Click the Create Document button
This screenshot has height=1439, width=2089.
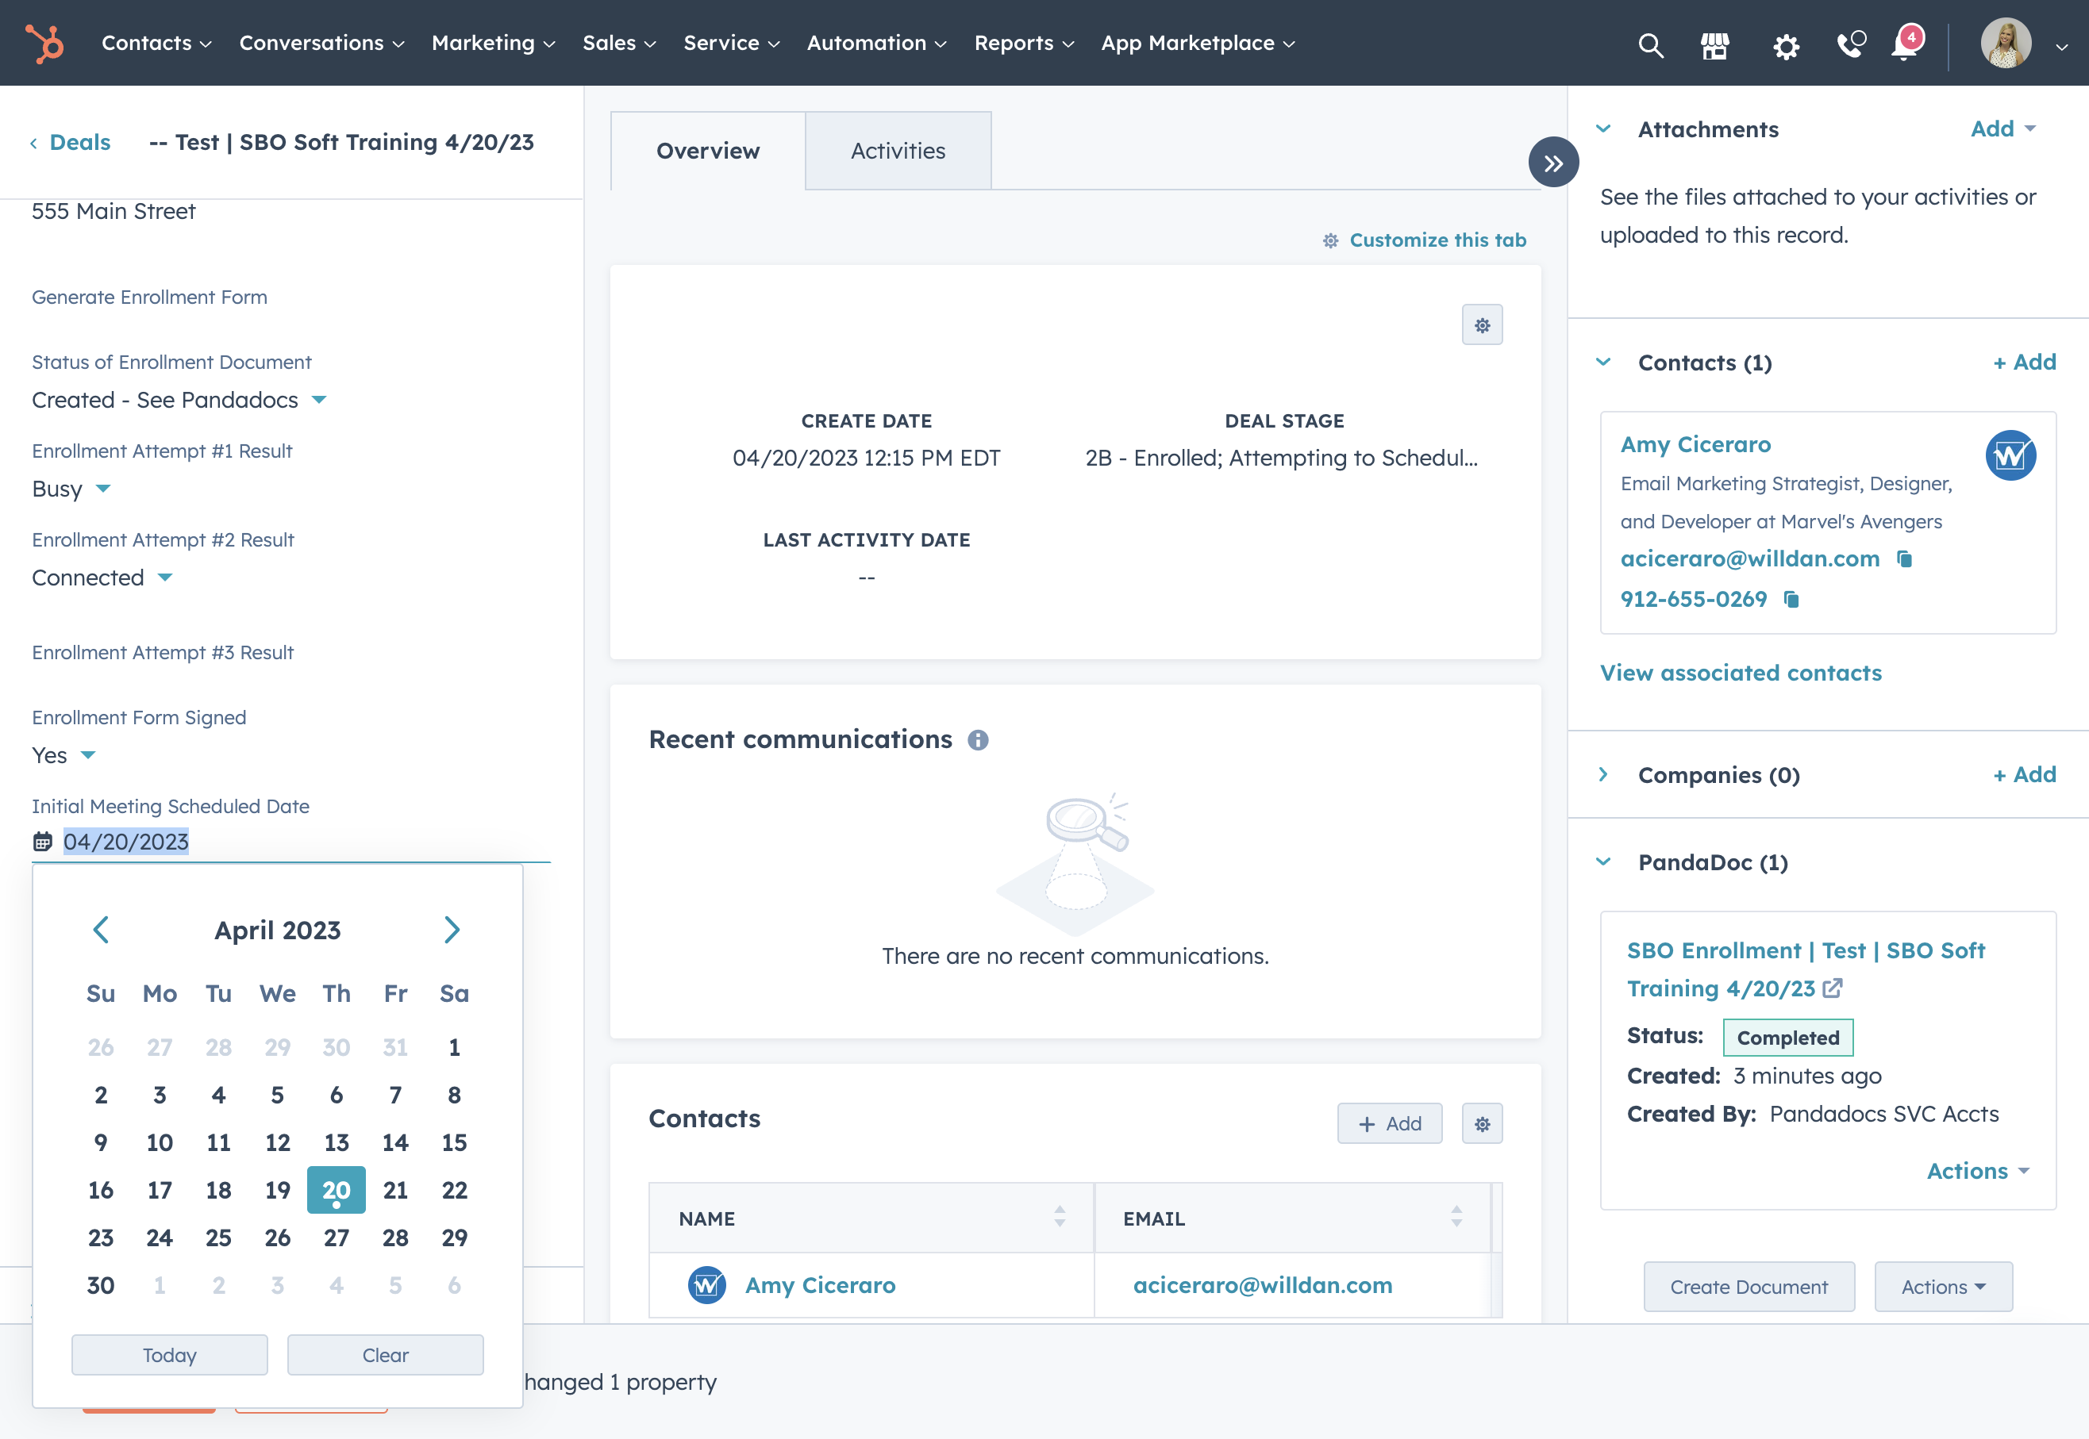coord(1748,1287)
